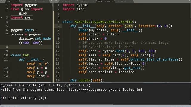Click 'set_mode' in the left pane code
191x107 pixels.
[x=43, y=38]
